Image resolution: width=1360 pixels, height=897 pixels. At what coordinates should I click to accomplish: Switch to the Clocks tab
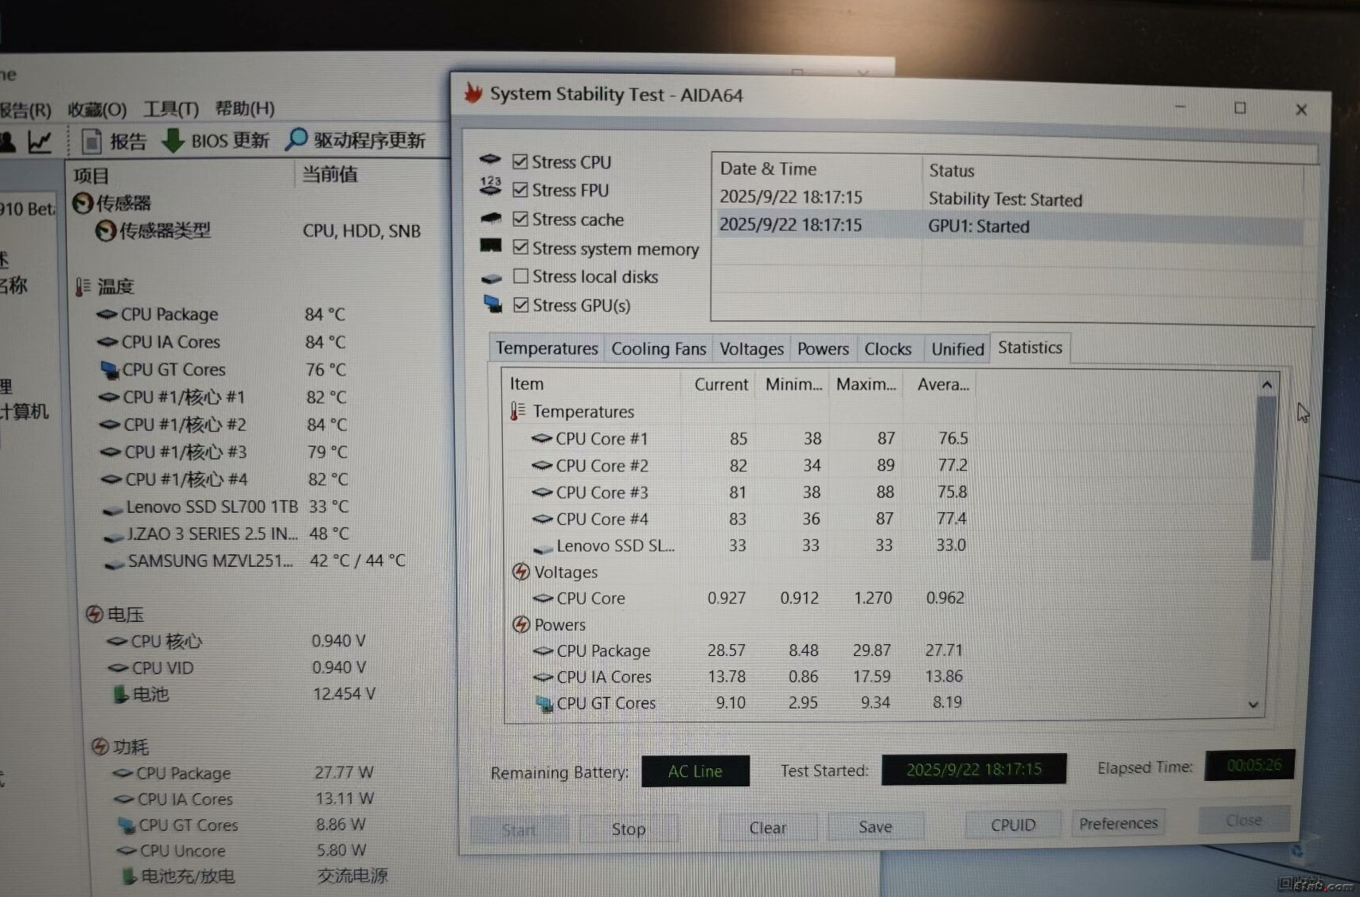887,349
